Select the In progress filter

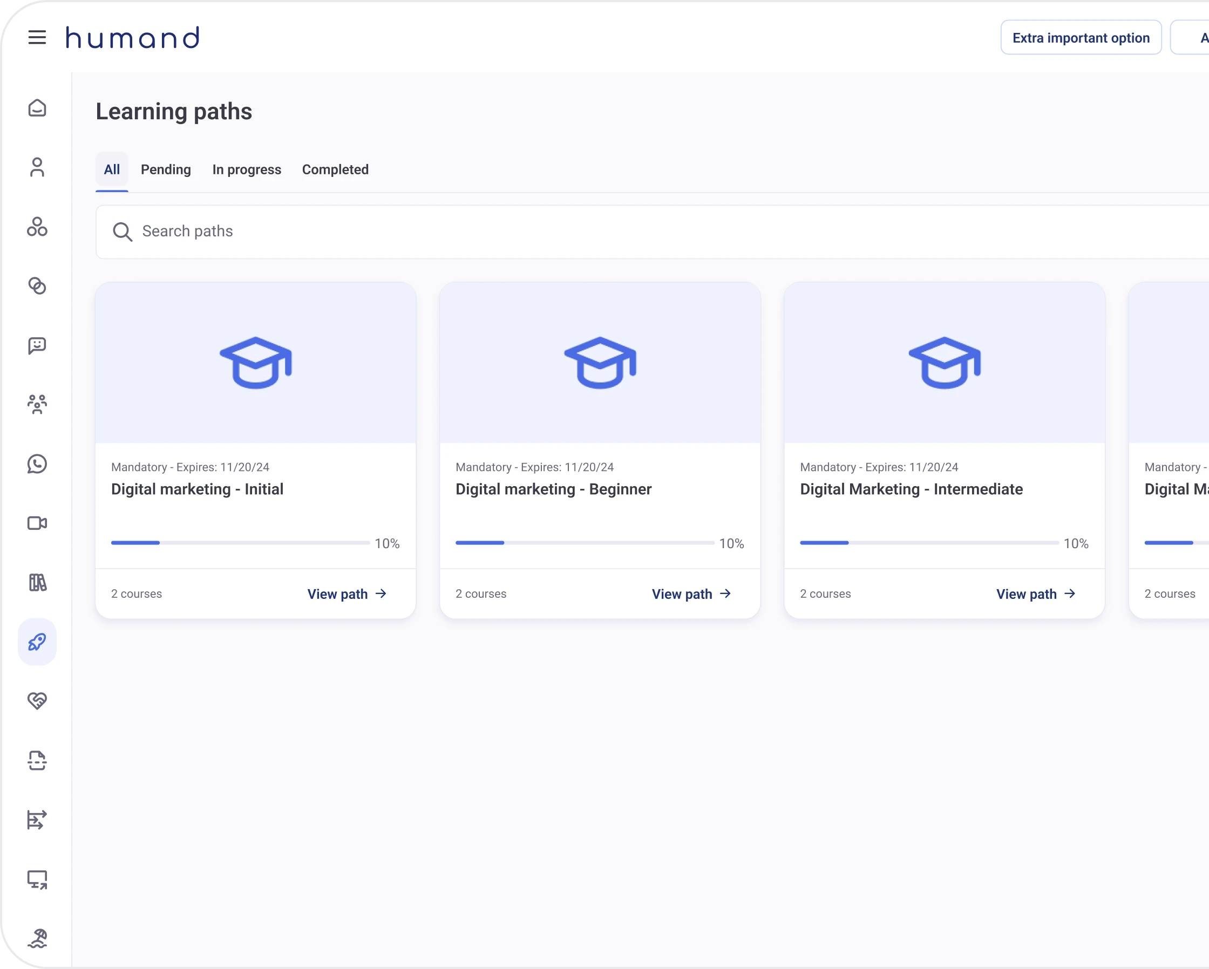point(247,169)
